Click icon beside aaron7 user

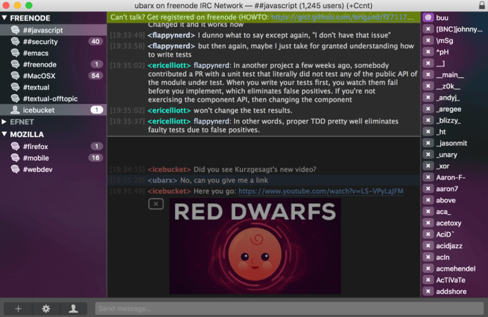tap(428, 189)
